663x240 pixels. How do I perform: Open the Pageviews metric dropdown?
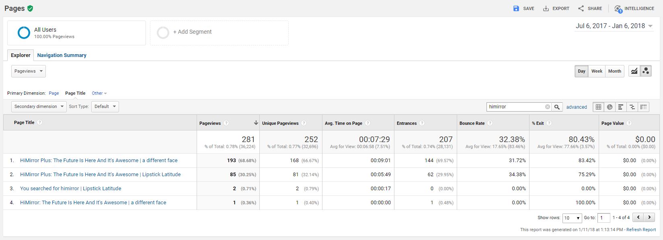[x=29, y=71]
